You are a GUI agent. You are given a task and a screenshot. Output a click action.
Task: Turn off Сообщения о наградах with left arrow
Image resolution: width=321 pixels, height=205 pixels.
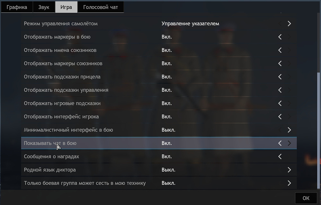[280, 157]
